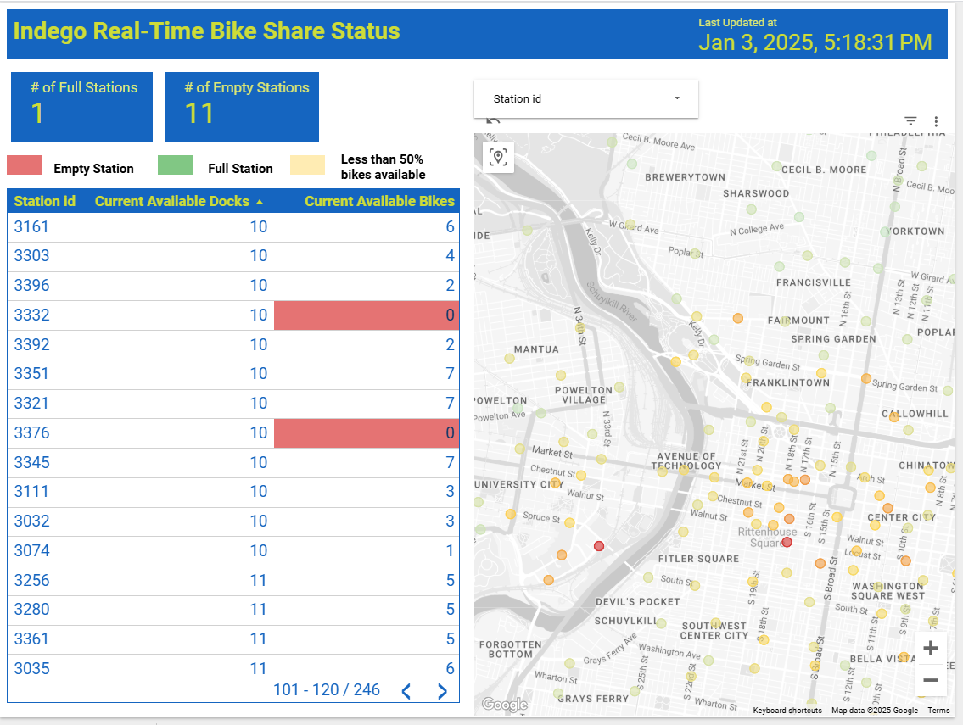
Task: Click the red station marker near Rittenhouse Square
Action: click(787, 542)
